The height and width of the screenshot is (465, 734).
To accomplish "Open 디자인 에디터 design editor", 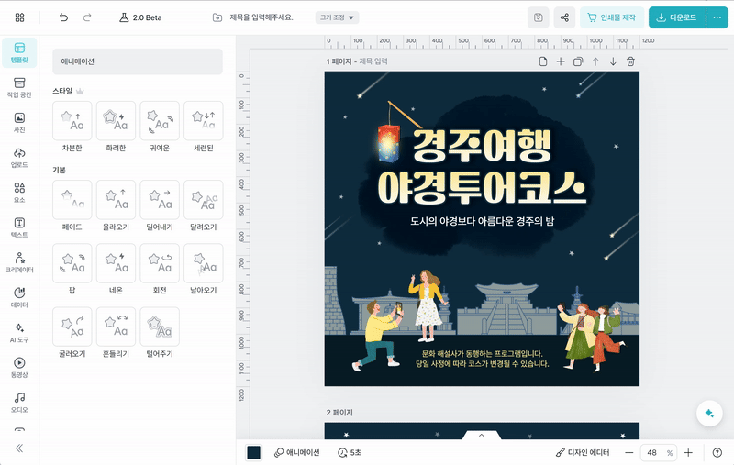I will [x=583, y=452].
